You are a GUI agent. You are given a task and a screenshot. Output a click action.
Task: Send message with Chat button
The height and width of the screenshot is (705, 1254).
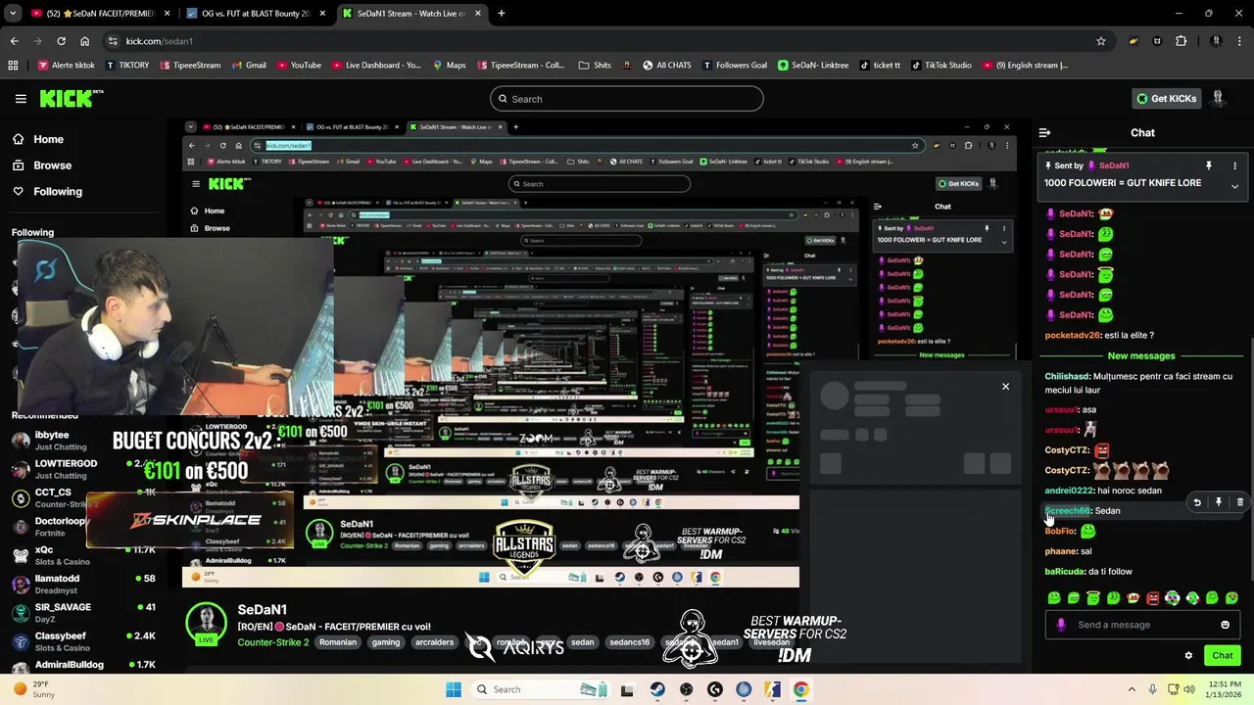click(x=1223, y=656)
